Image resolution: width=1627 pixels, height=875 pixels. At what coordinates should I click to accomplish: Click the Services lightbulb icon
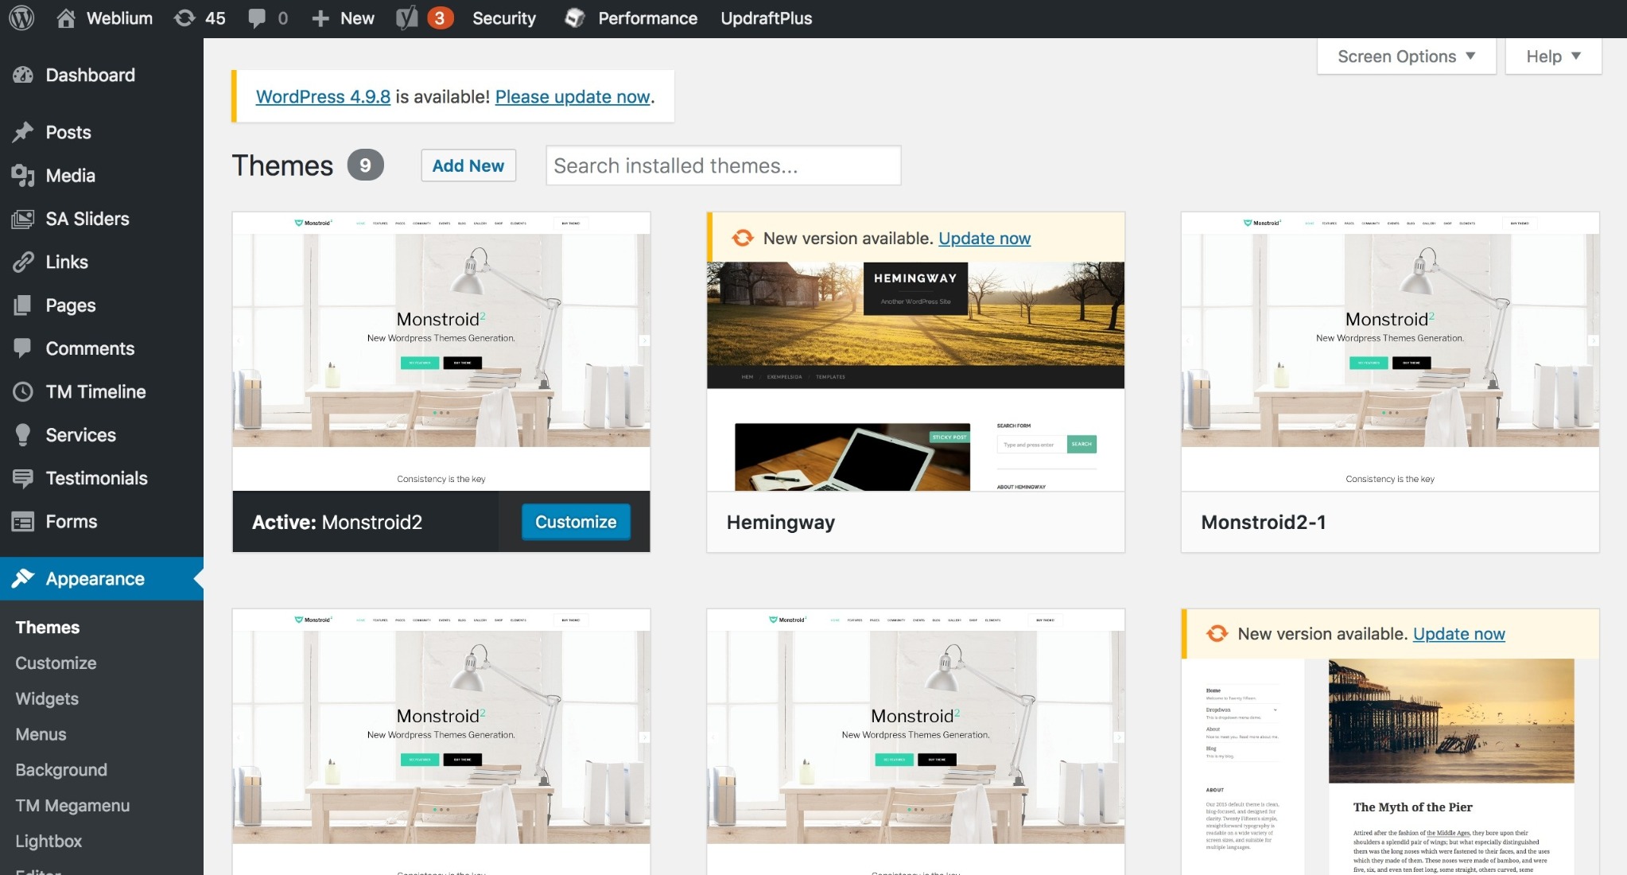click(x=23, y=434)
